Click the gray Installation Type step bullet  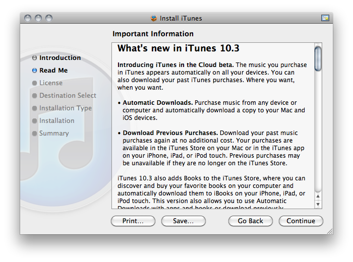(x=34, y=108)
